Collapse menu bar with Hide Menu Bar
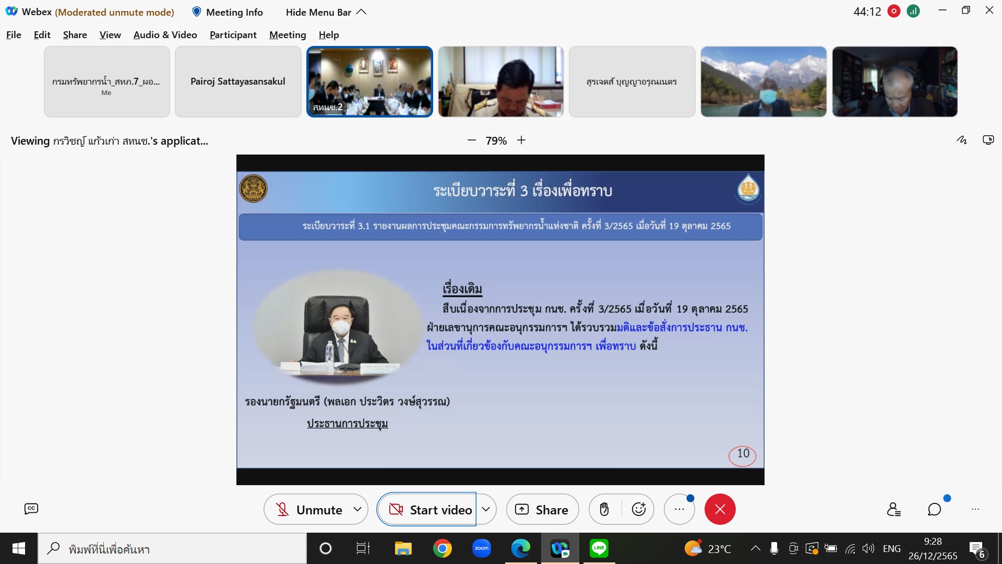 [x=326, y=12]
